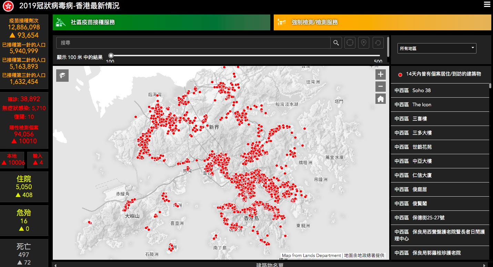Click the 疫苗接種劑次 12,886,098 statistic
The width and height of the screenshot is (493, 267).
pos(24,24)
